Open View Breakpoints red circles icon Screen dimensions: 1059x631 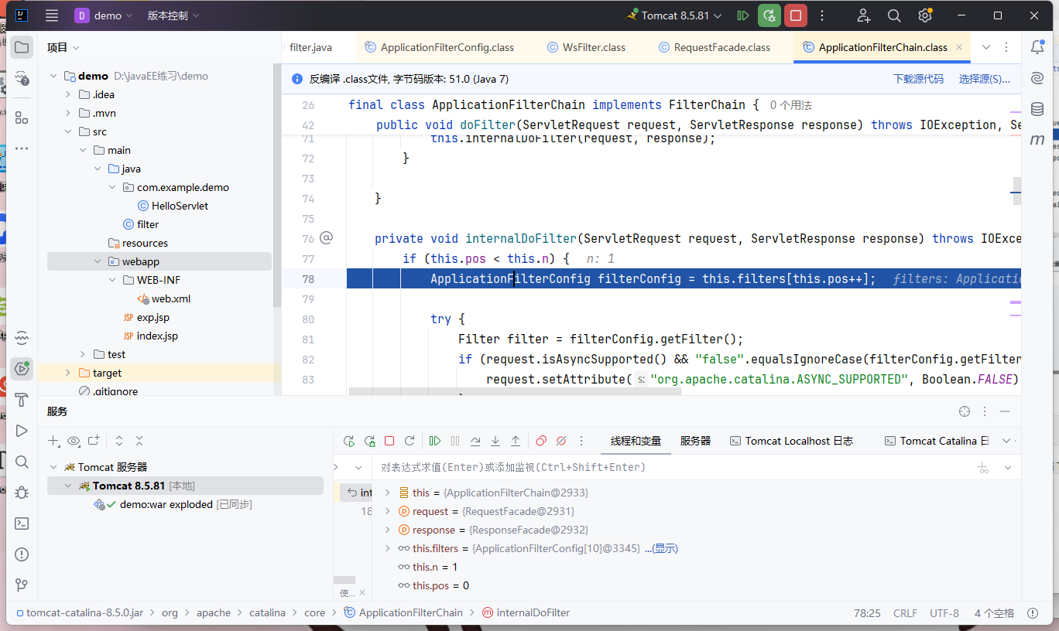click(541, 441)
